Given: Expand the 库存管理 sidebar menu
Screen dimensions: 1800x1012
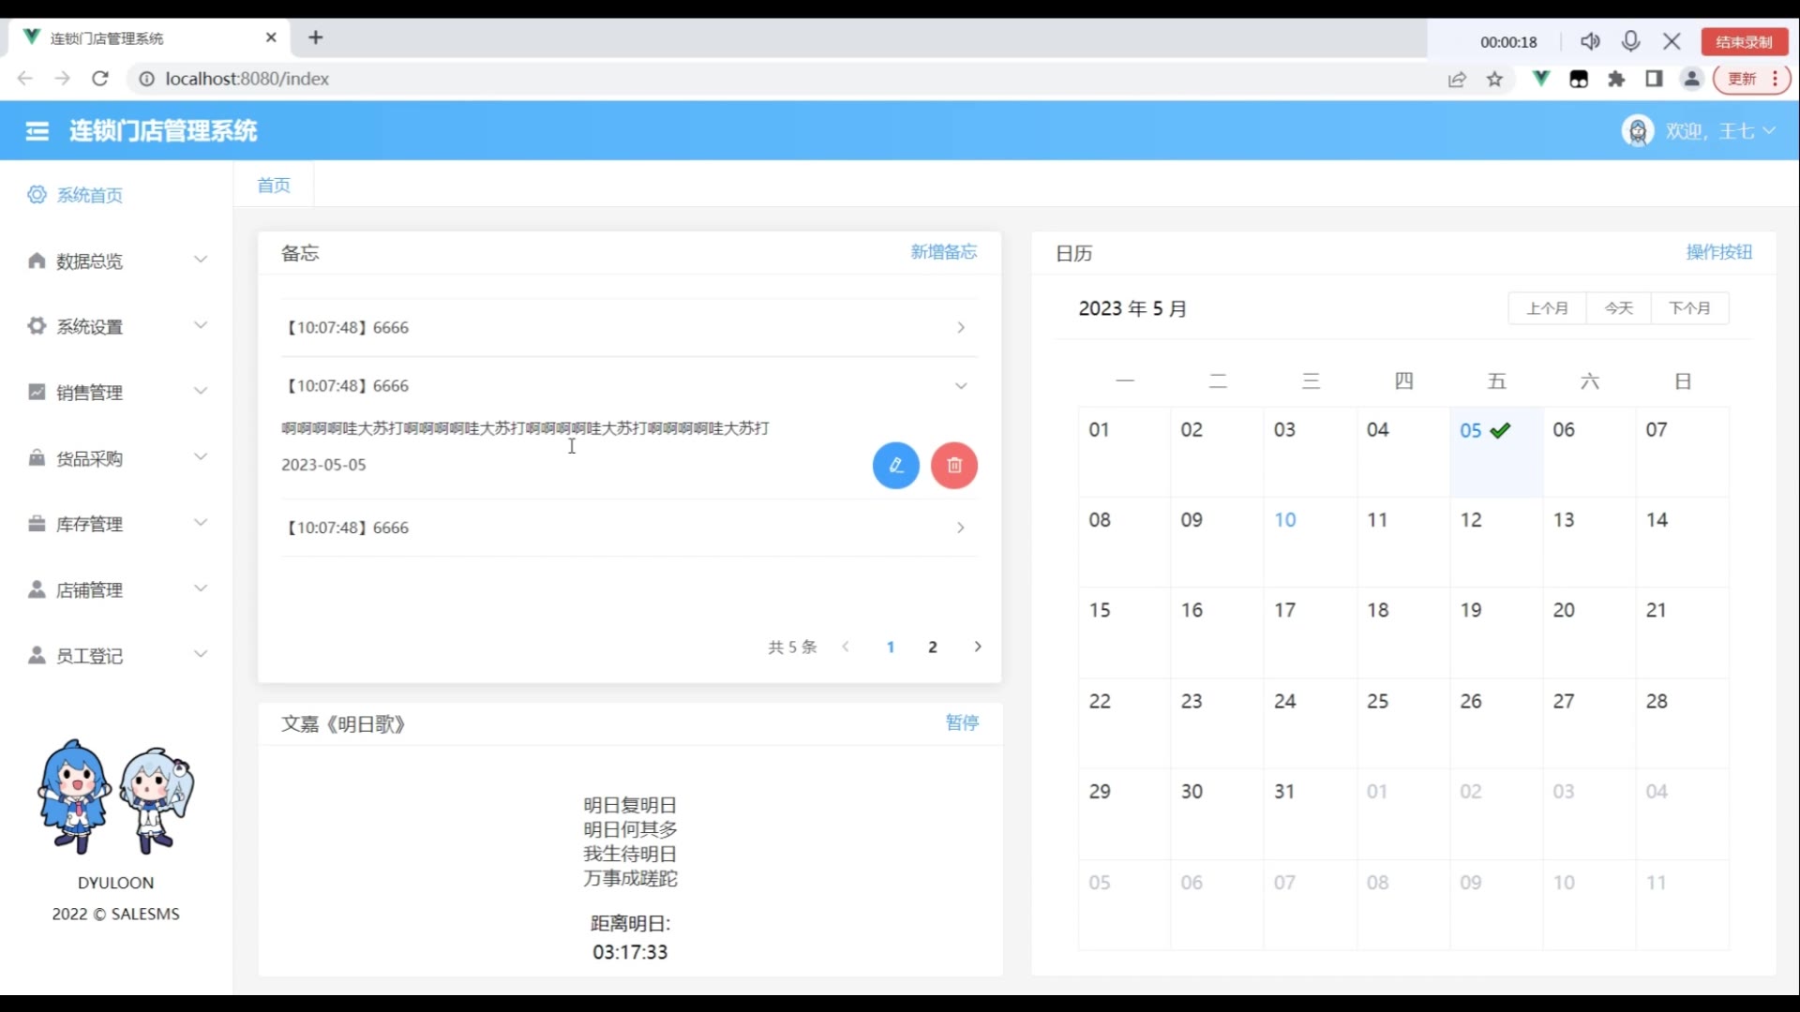Looking at the screenshot, I should (116, 524).
